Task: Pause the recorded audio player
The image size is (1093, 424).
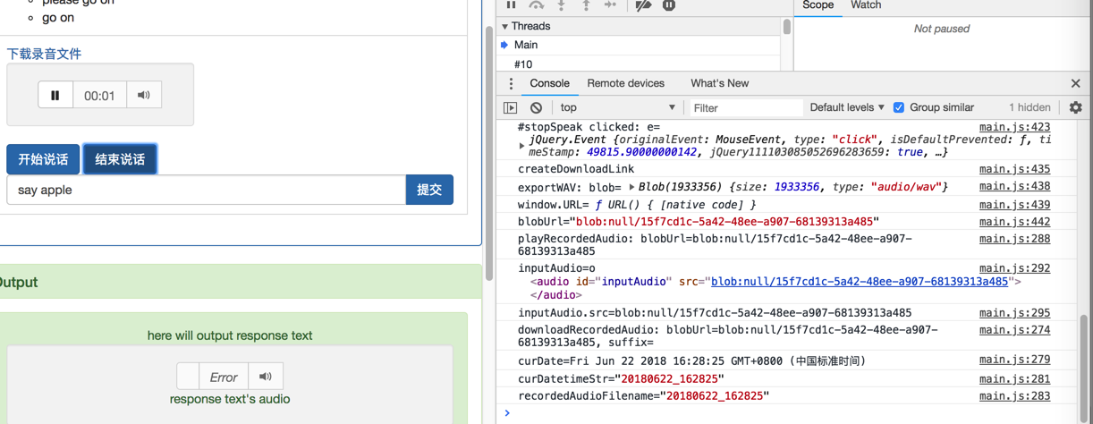Action: [x=55, y=95]
